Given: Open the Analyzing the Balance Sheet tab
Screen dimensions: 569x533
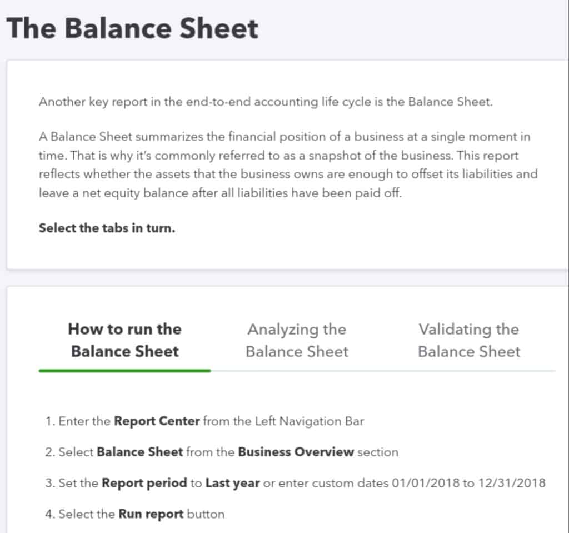Looking at the screenshot, I should [297, 341].
